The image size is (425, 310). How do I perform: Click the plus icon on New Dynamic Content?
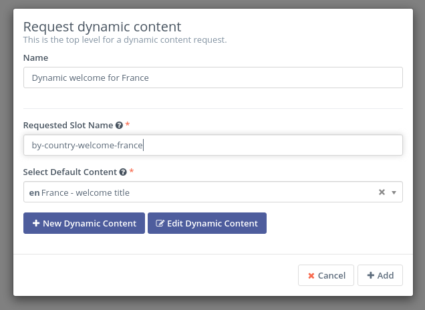tap(36, 224)
